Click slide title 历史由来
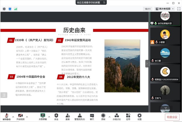The height and width of the screenshot is (122, 182). pyautogui.click(x=74, y=30)
